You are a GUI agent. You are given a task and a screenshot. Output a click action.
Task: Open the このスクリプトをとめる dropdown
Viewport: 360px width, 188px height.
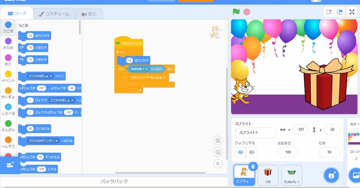pos(148,78)
